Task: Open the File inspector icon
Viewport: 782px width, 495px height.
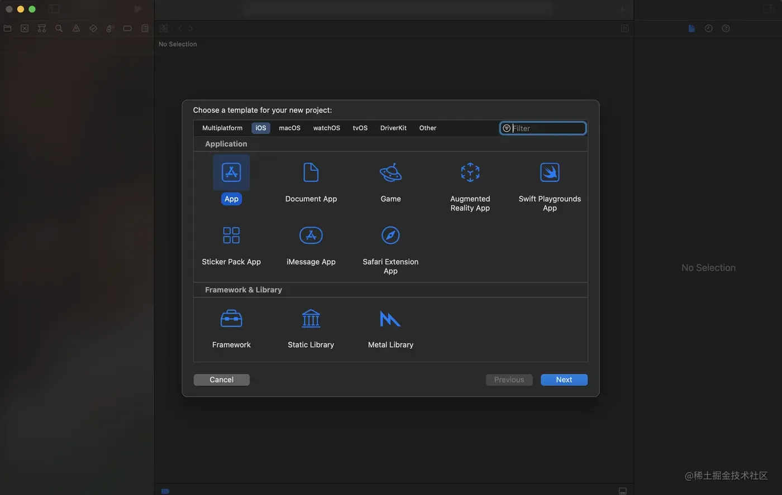Action: pyautogui.click(x=692, y=28)
